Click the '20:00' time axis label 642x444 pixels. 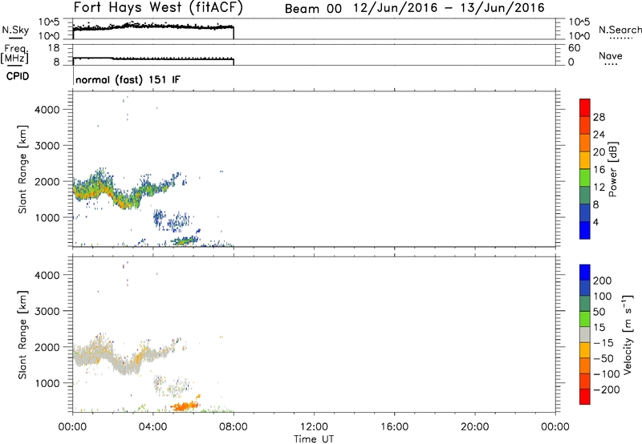475,427
